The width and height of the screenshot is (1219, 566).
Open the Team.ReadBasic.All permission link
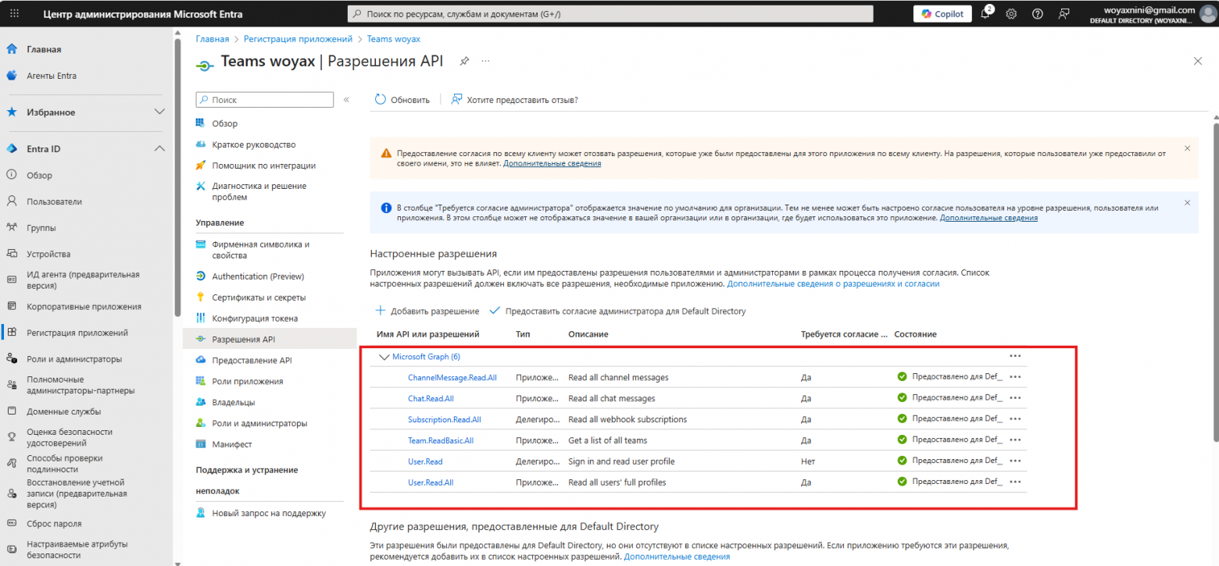pyautogui.click(x=441, y=440)
